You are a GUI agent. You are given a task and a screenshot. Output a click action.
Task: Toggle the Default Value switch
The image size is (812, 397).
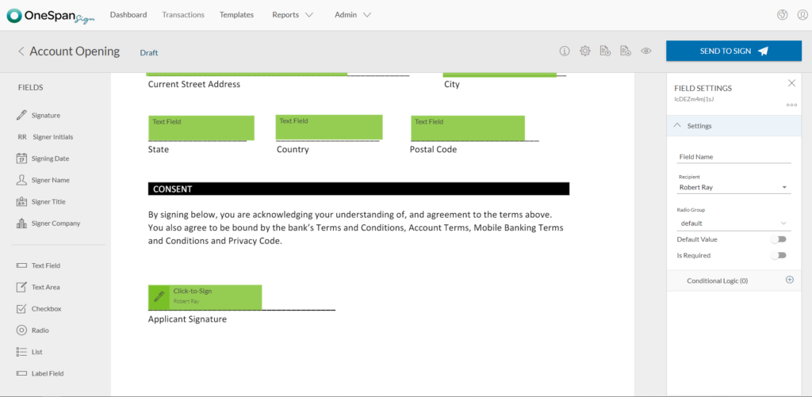[780, 239]
